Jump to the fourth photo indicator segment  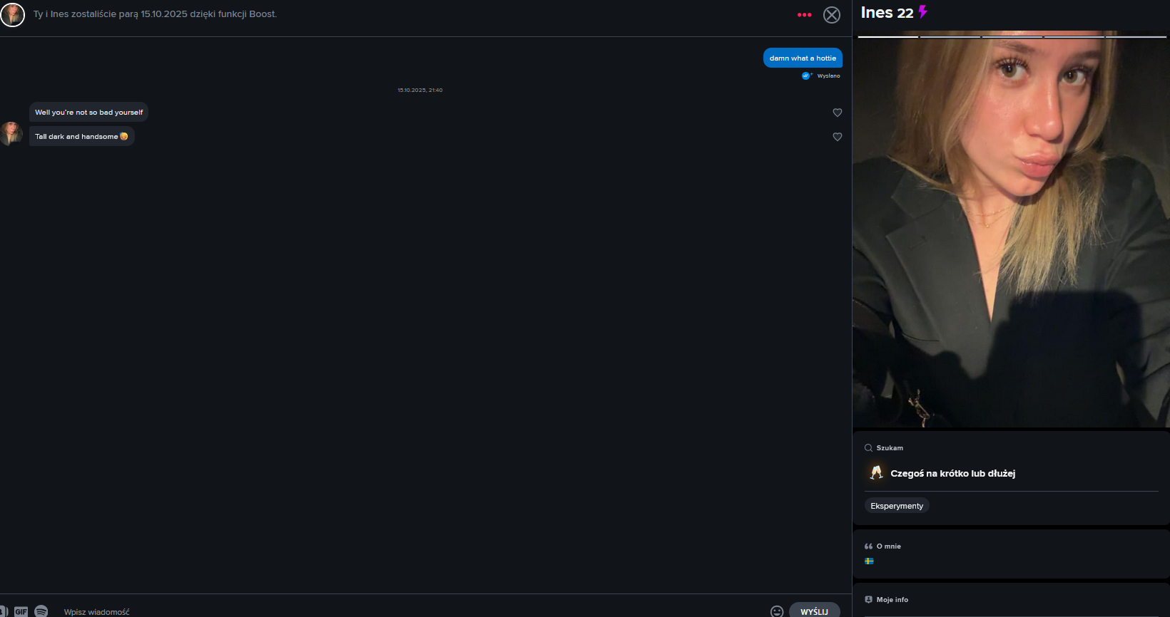pos(1074,36)
